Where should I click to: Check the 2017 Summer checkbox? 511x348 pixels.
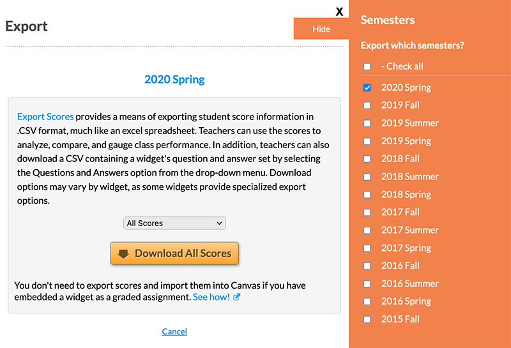pos(367,231)
